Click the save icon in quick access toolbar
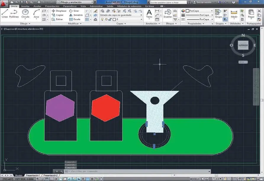264x181 pixels. coord(22,2)
